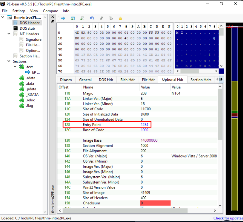Select the Section Headers node in tree
Viewport: 243px width, 222px height.
coord(30,56)
